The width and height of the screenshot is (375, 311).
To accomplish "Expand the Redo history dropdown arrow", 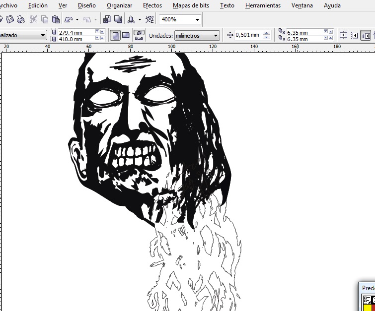I will pyautogui.click(x=95, y=19).
